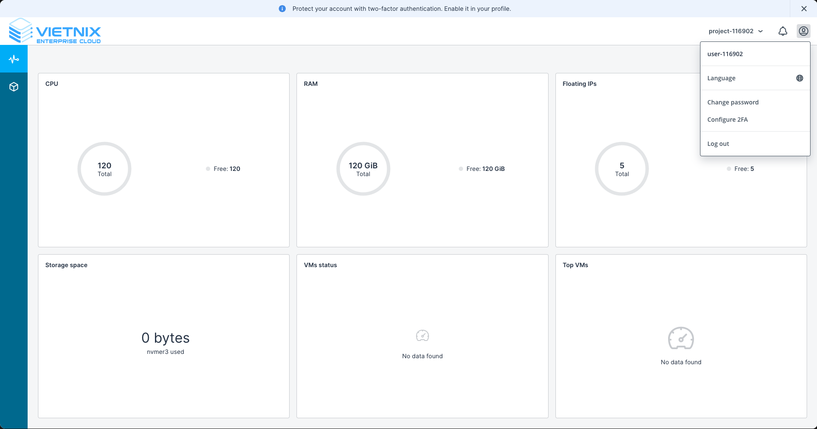Choose Configure 2FA in the account menu
Viewport: 817px width, 429px height.
coord(728,120)
